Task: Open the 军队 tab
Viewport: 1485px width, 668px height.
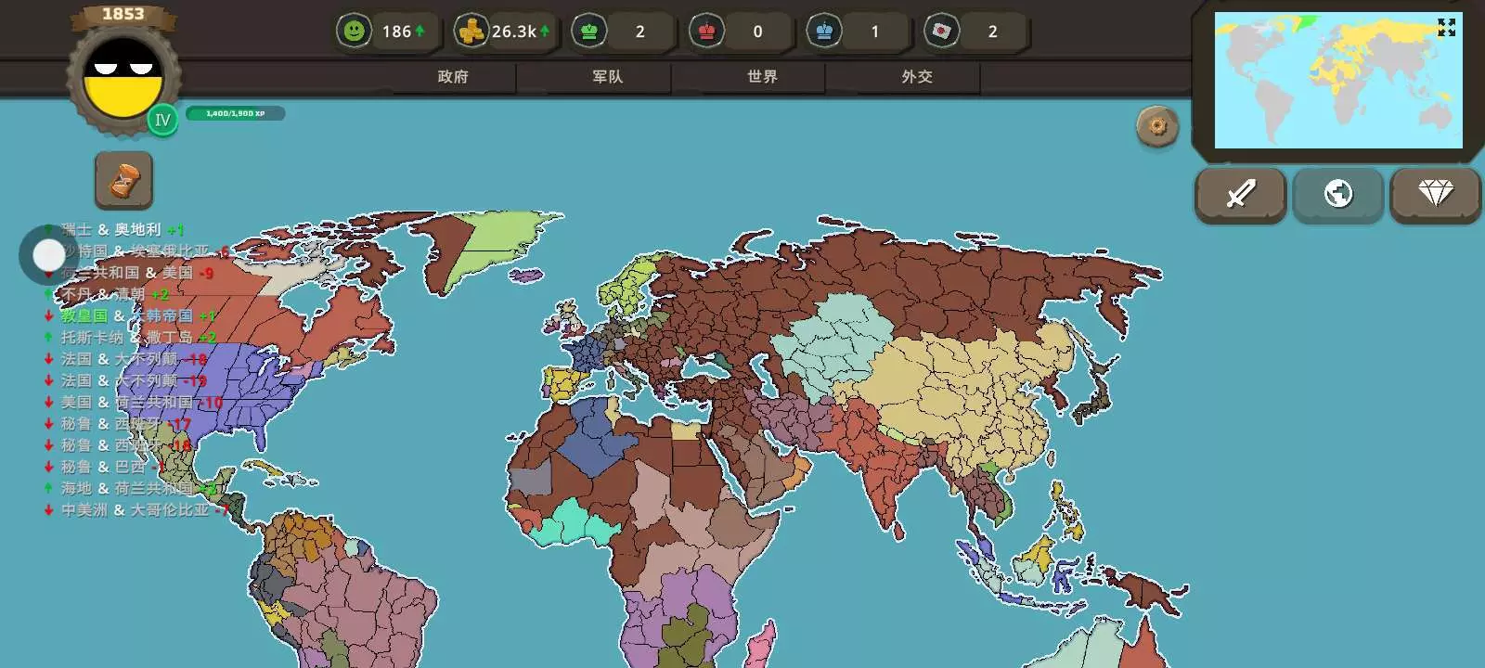Action: [x=608, y=77]
